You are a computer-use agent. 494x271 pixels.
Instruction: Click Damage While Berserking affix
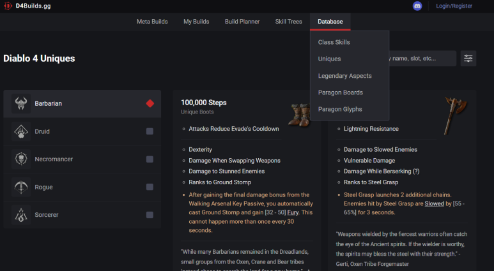[382, 172]
